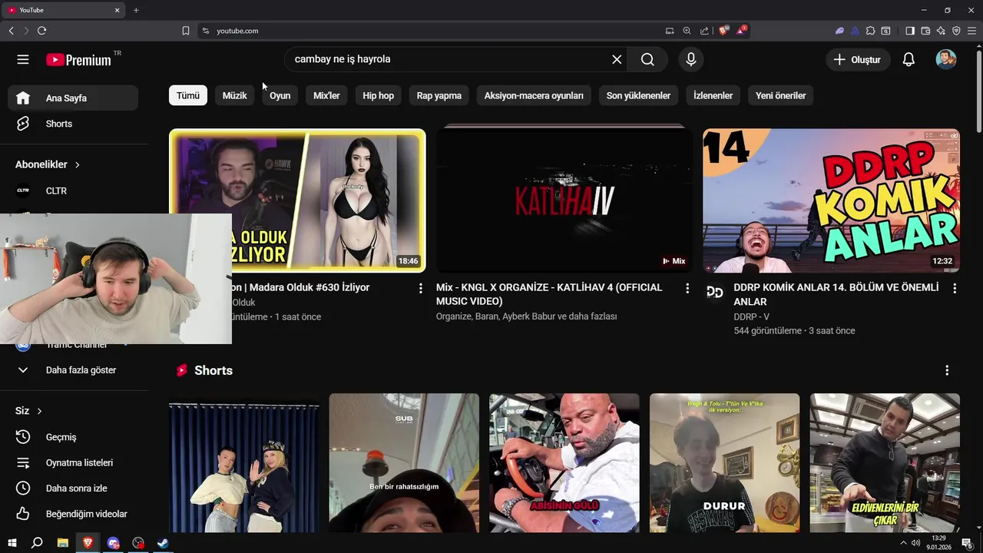The height and width of the screenshot is (553, 983).
Task: Expand the Siz section
Action: [x=28, y=411]
